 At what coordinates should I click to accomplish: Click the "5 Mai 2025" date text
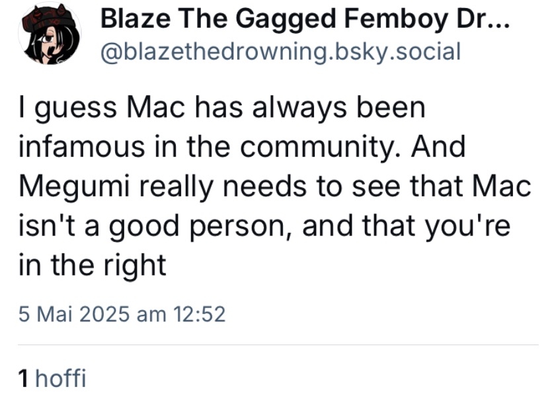pyautogui.click(x=75, y=313)
